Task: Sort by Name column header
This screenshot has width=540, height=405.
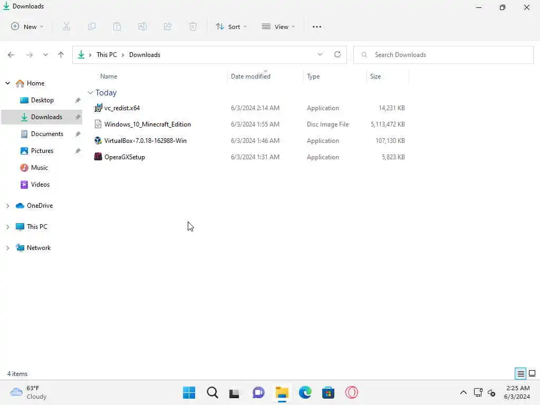Action: click(109, 76)
